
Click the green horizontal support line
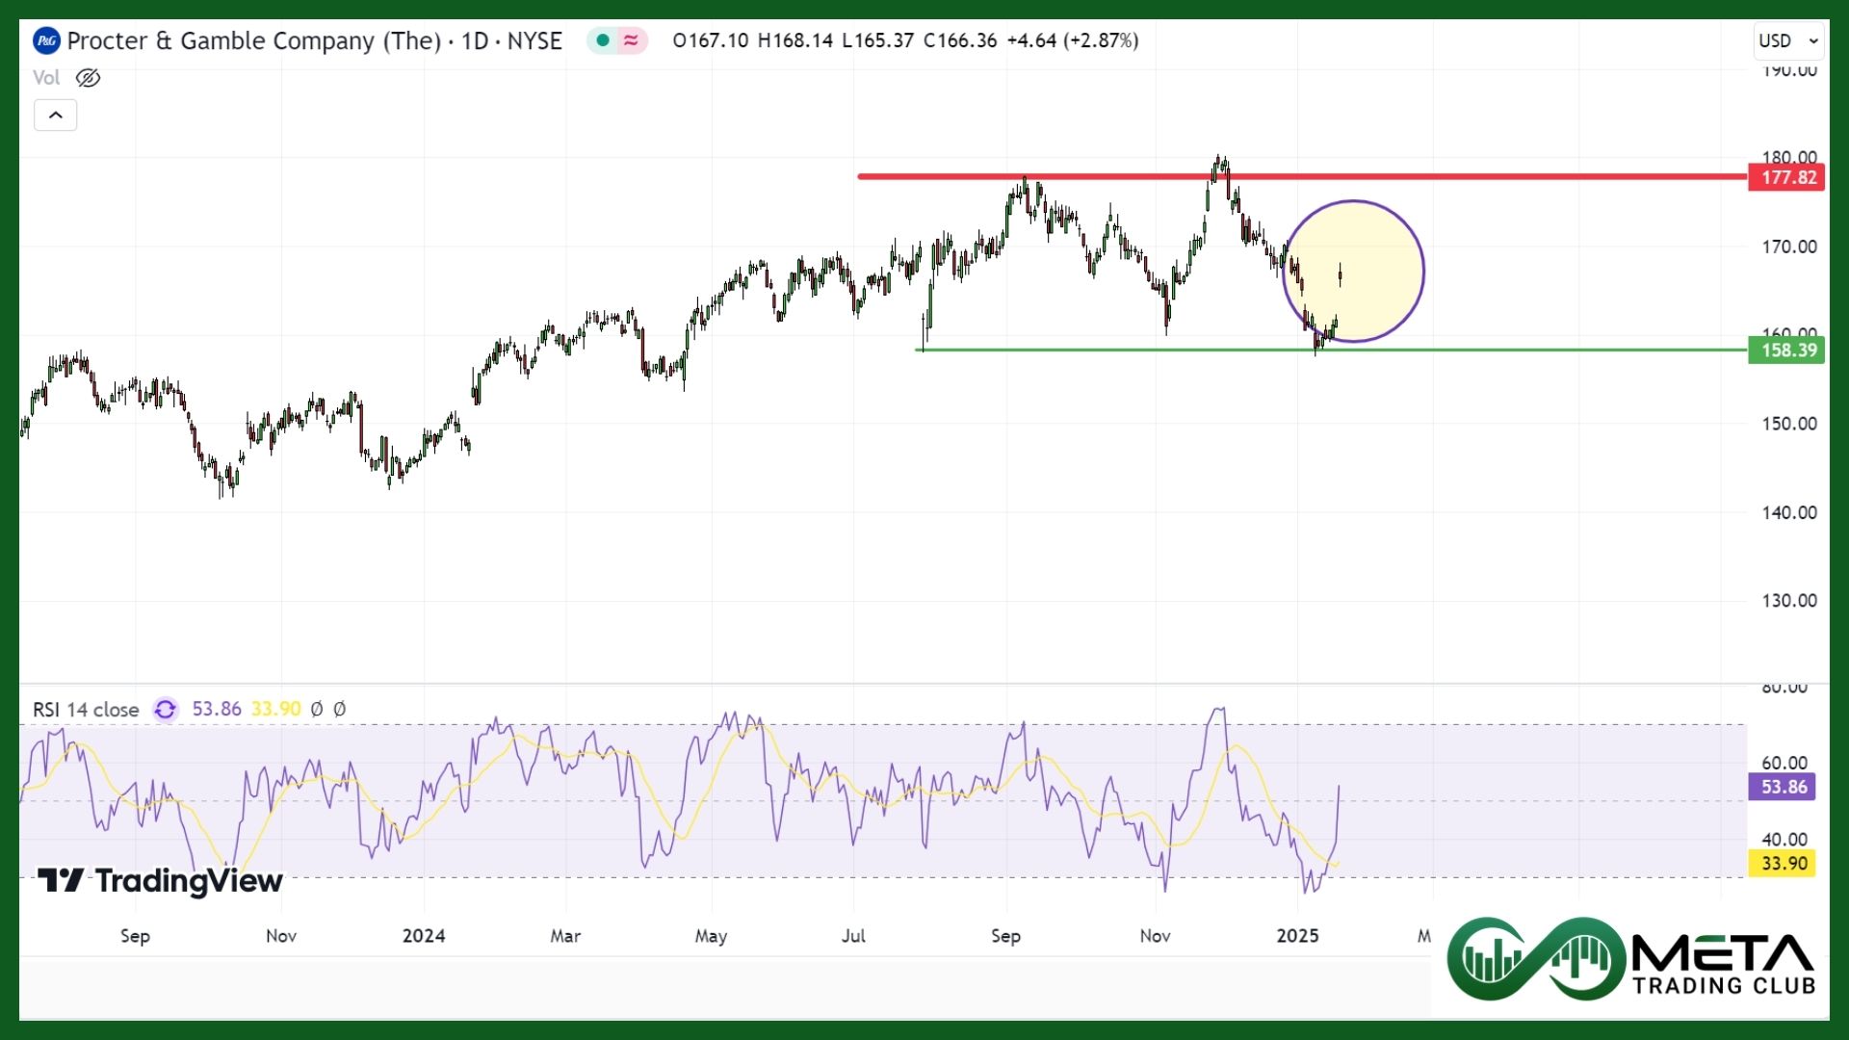click(1331, 350)
